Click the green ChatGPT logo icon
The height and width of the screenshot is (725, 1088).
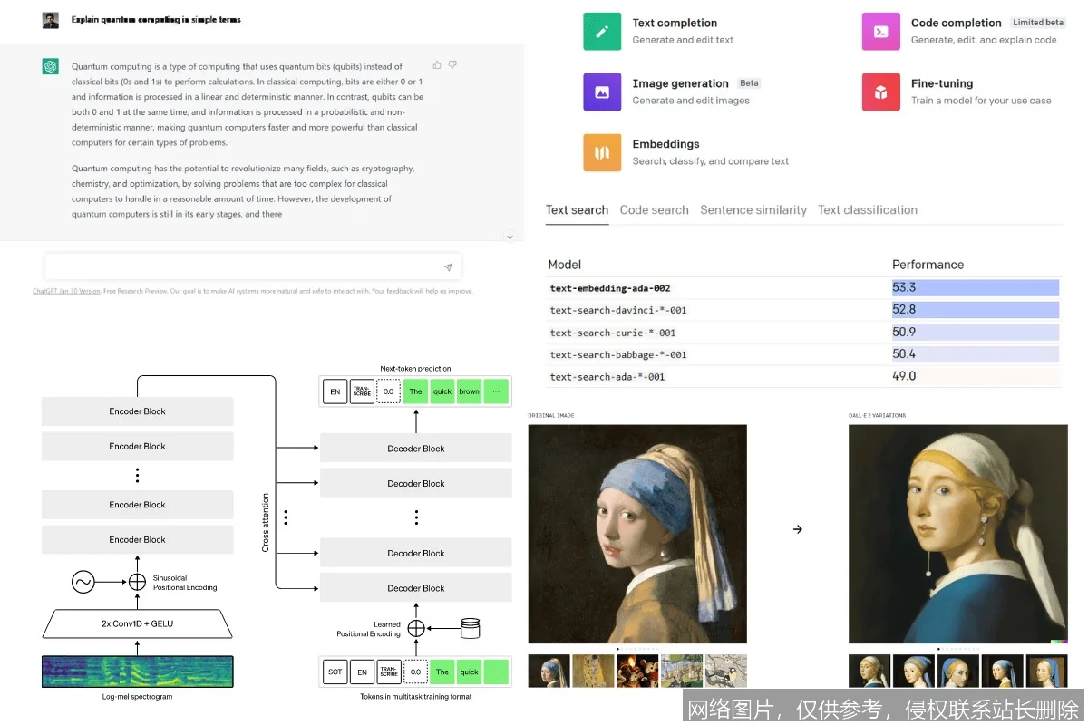[x=51, y=66]
